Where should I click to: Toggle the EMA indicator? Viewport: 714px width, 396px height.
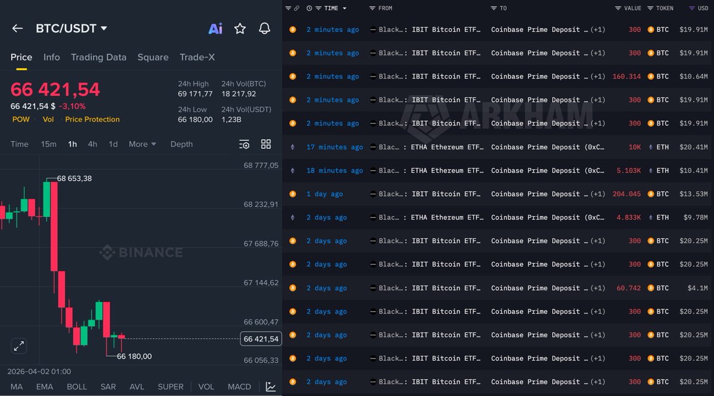pyautogui.click(x=45, y=386)
